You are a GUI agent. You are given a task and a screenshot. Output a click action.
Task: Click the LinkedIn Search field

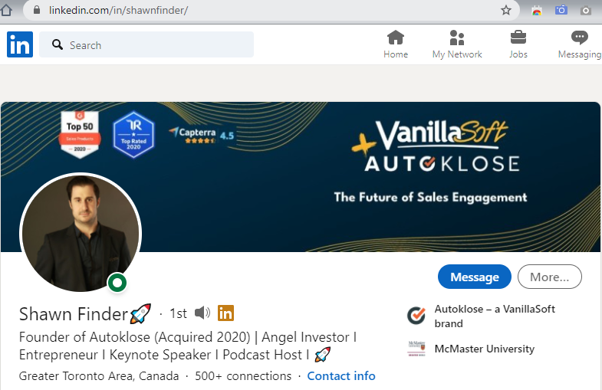click(146, 44)
